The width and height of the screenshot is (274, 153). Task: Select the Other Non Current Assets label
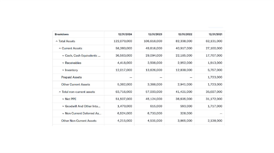point(79,121)
